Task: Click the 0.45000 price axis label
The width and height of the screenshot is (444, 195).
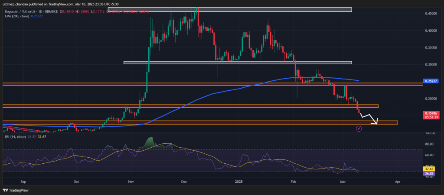Action: (431, 13)
